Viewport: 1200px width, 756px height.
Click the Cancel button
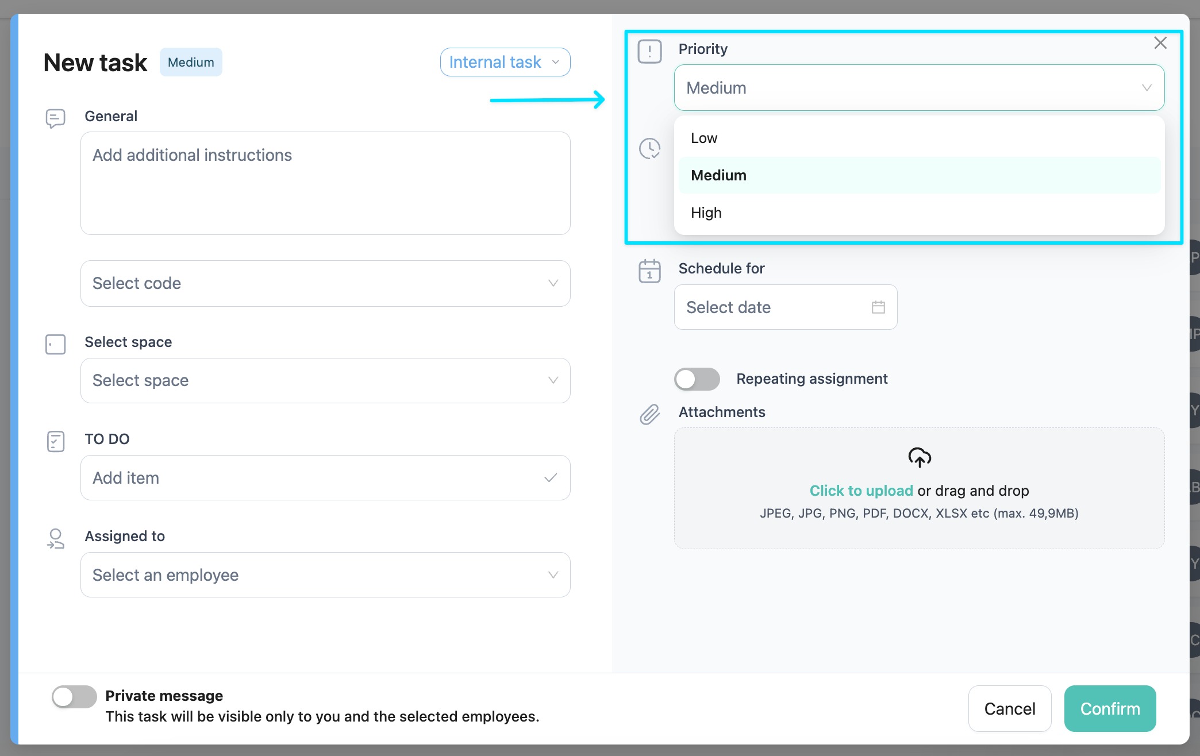pos(1009,709)
